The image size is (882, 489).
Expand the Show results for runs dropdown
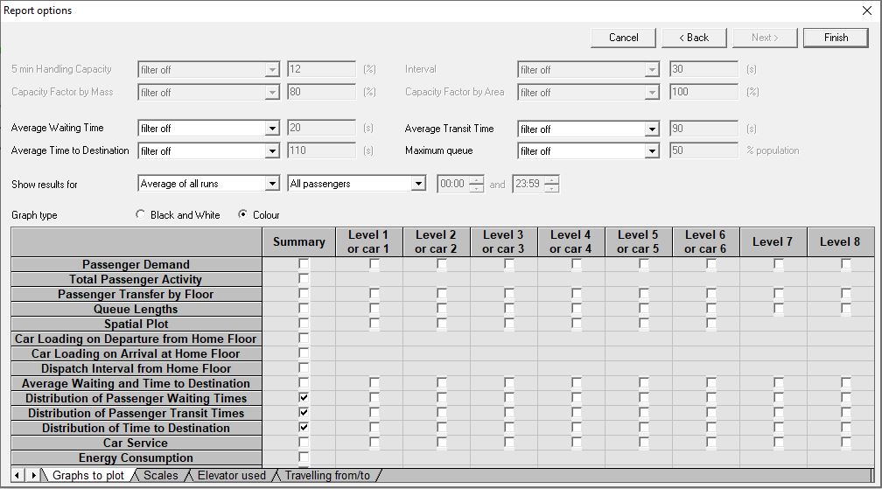point(272,184)
